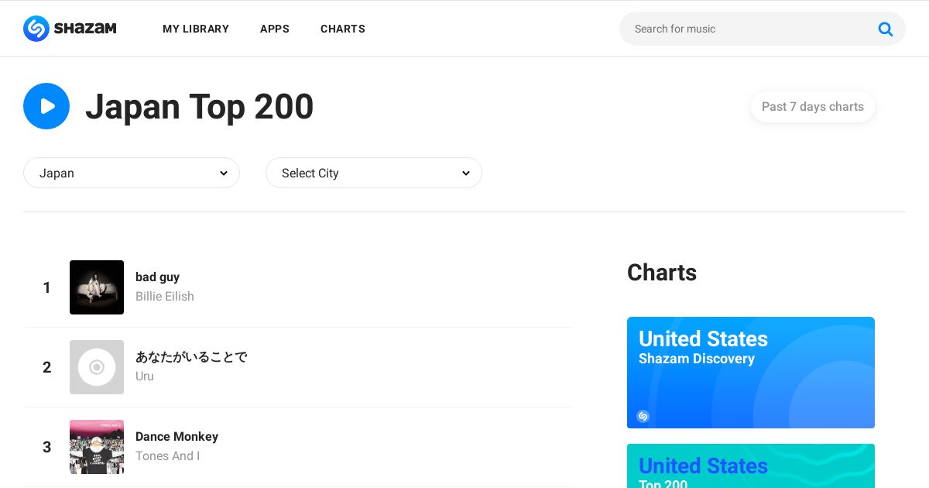Image resolution: width=929 pixels, height=488 pixels.
Task: Open the bad guy album cover
Action: (97, 287)
